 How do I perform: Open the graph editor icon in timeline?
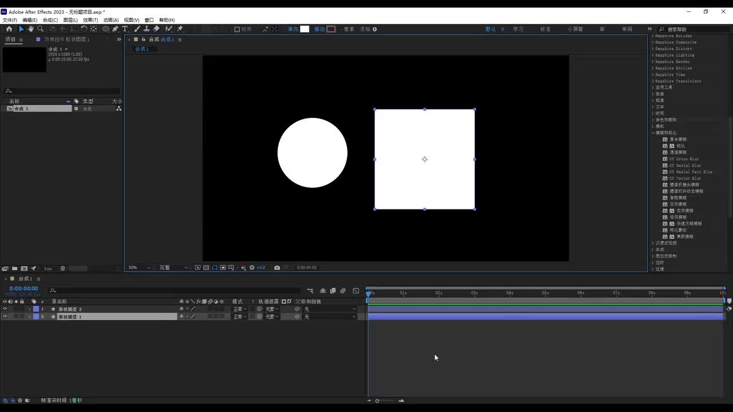tap(356, 291)
